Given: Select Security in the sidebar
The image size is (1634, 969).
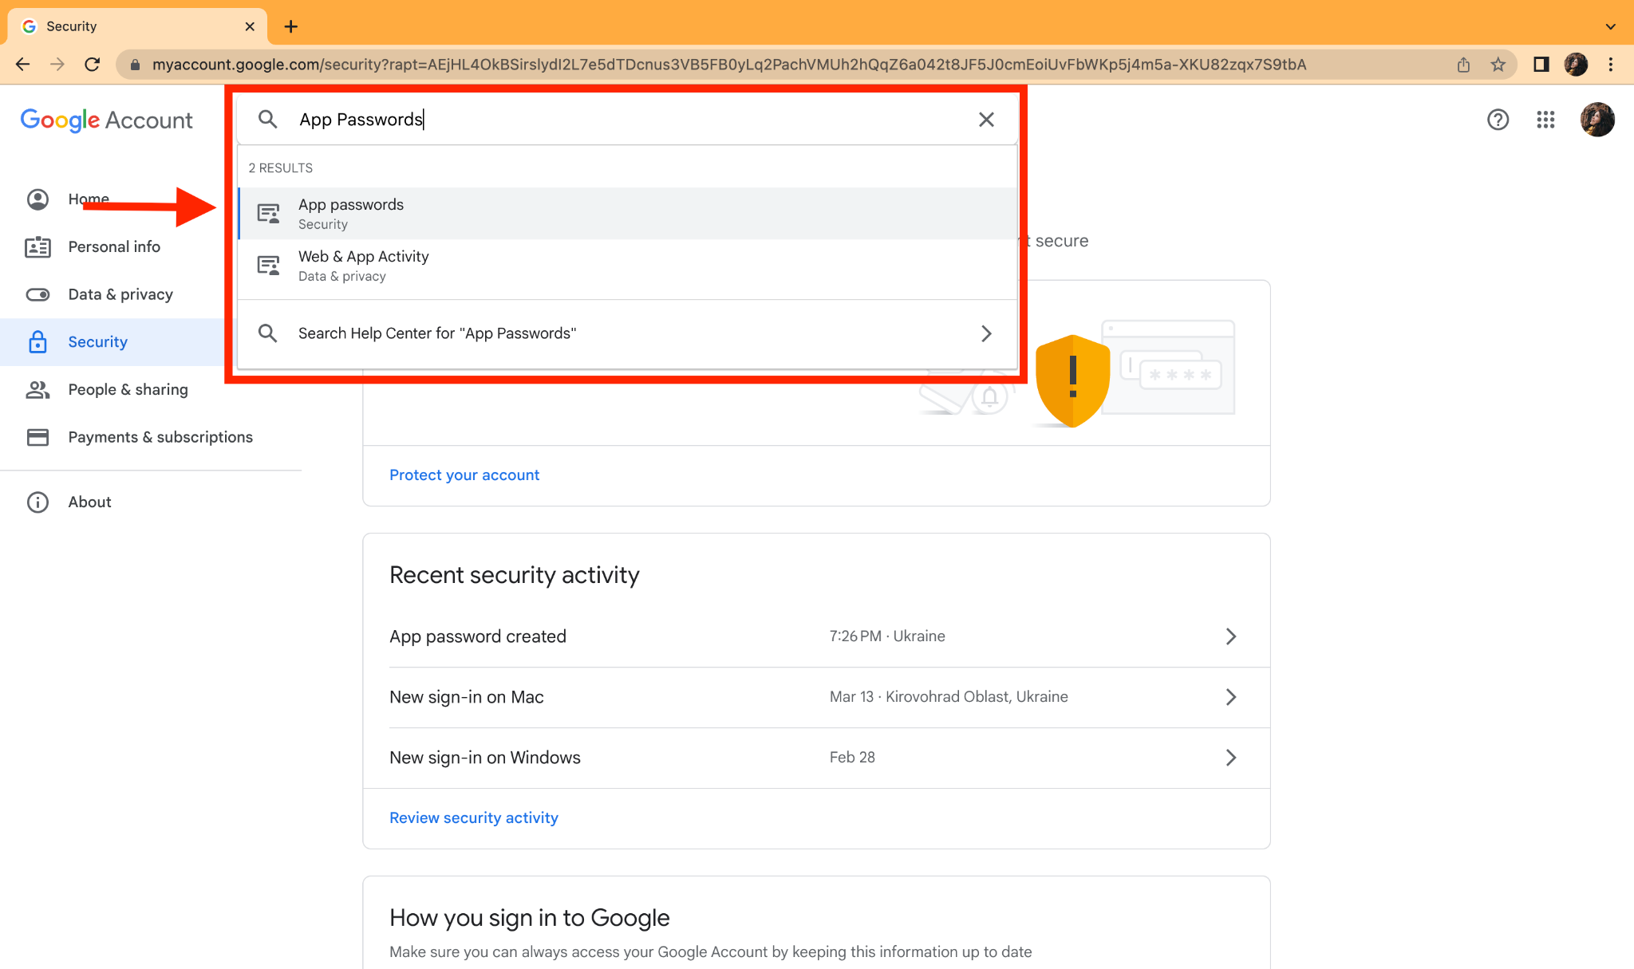Looking at the screenshot, I should point(112,342).
